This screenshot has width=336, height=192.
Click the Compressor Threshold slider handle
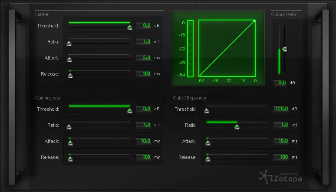(130, 111)
